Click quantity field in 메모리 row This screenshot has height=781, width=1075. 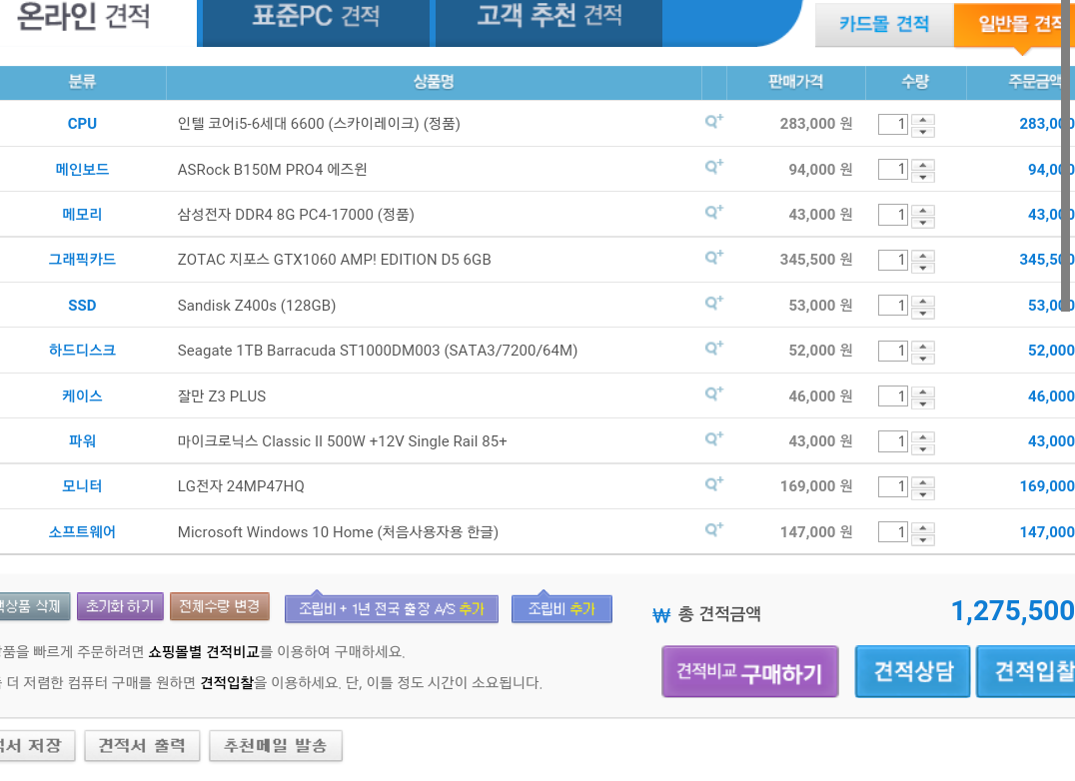[893, 215]
